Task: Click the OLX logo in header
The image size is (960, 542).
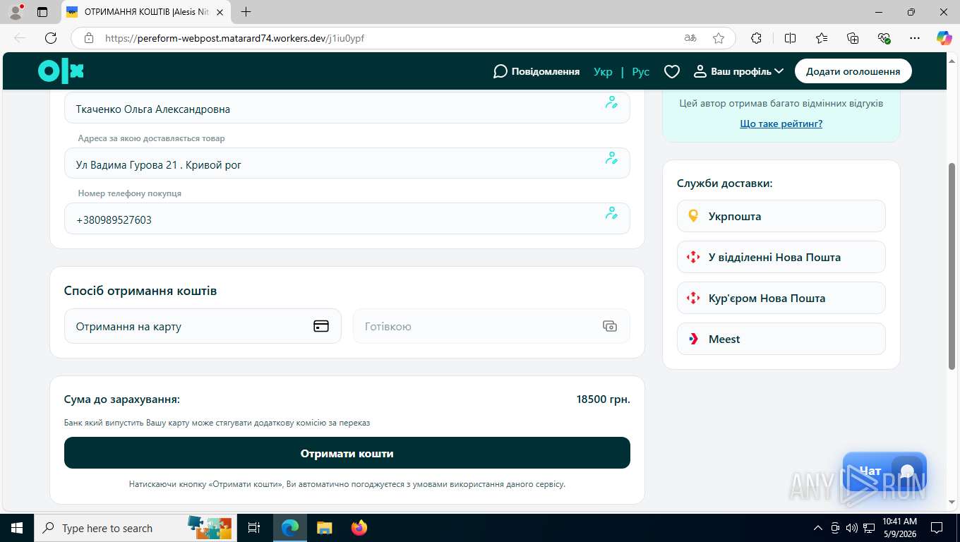Action: tap(61, 71)
